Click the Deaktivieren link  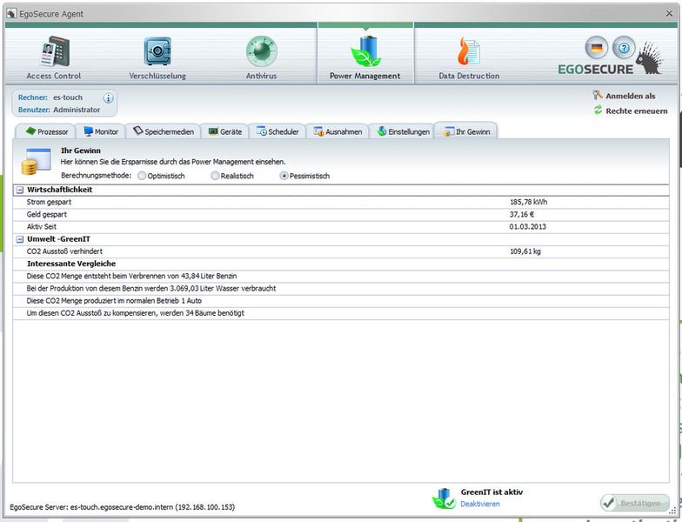(x=480, y=505)
